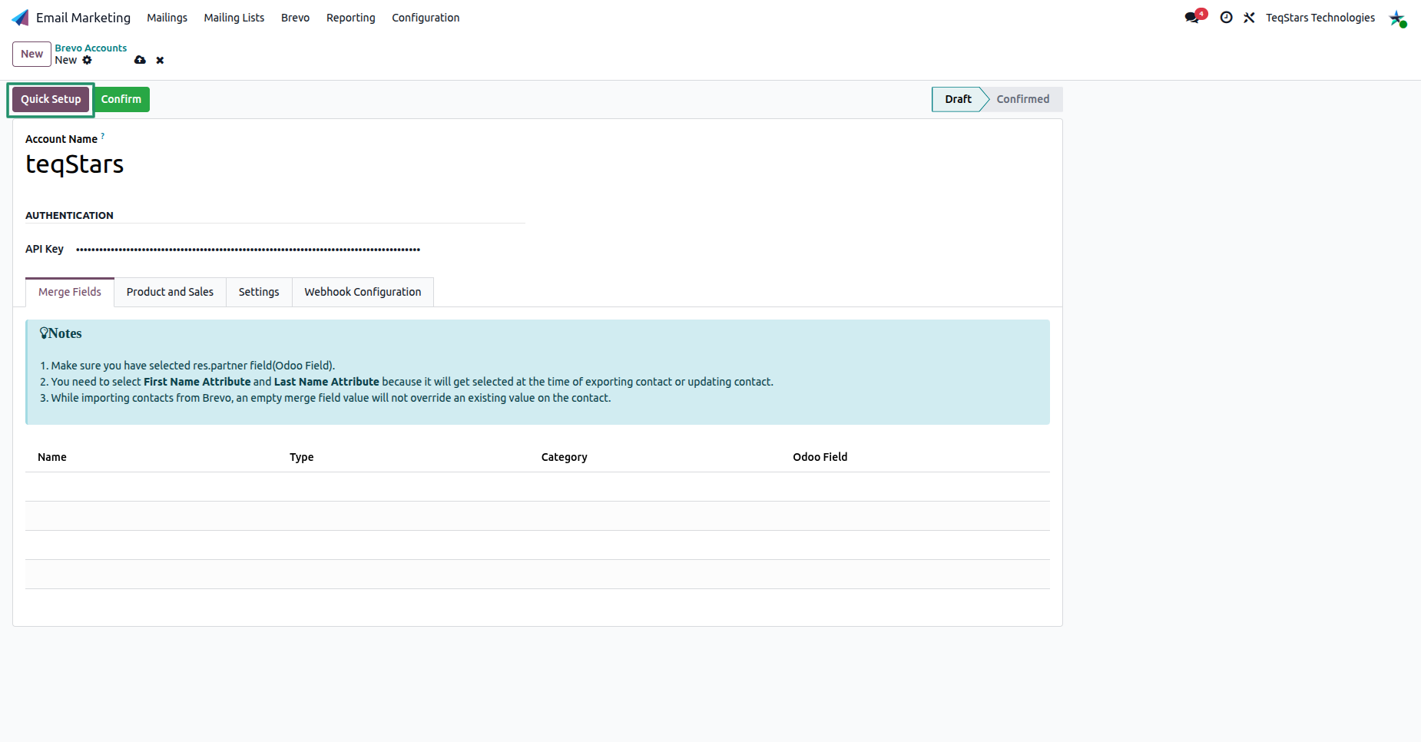Open the activities clock icon
The image size is (1421, 742).
(1226, 18)
